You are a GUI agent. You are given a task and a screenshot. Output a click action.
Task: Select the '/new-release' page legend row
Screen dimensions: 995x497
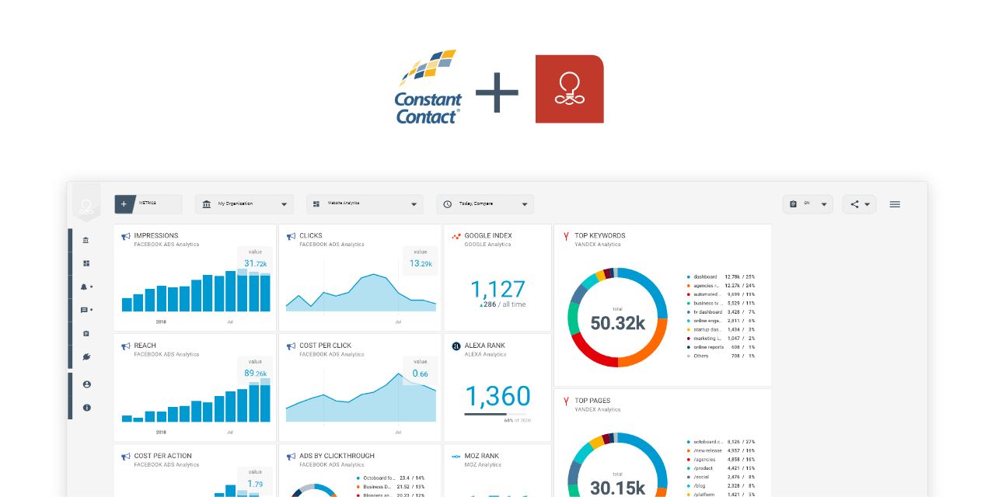click(x=721, y=450)
